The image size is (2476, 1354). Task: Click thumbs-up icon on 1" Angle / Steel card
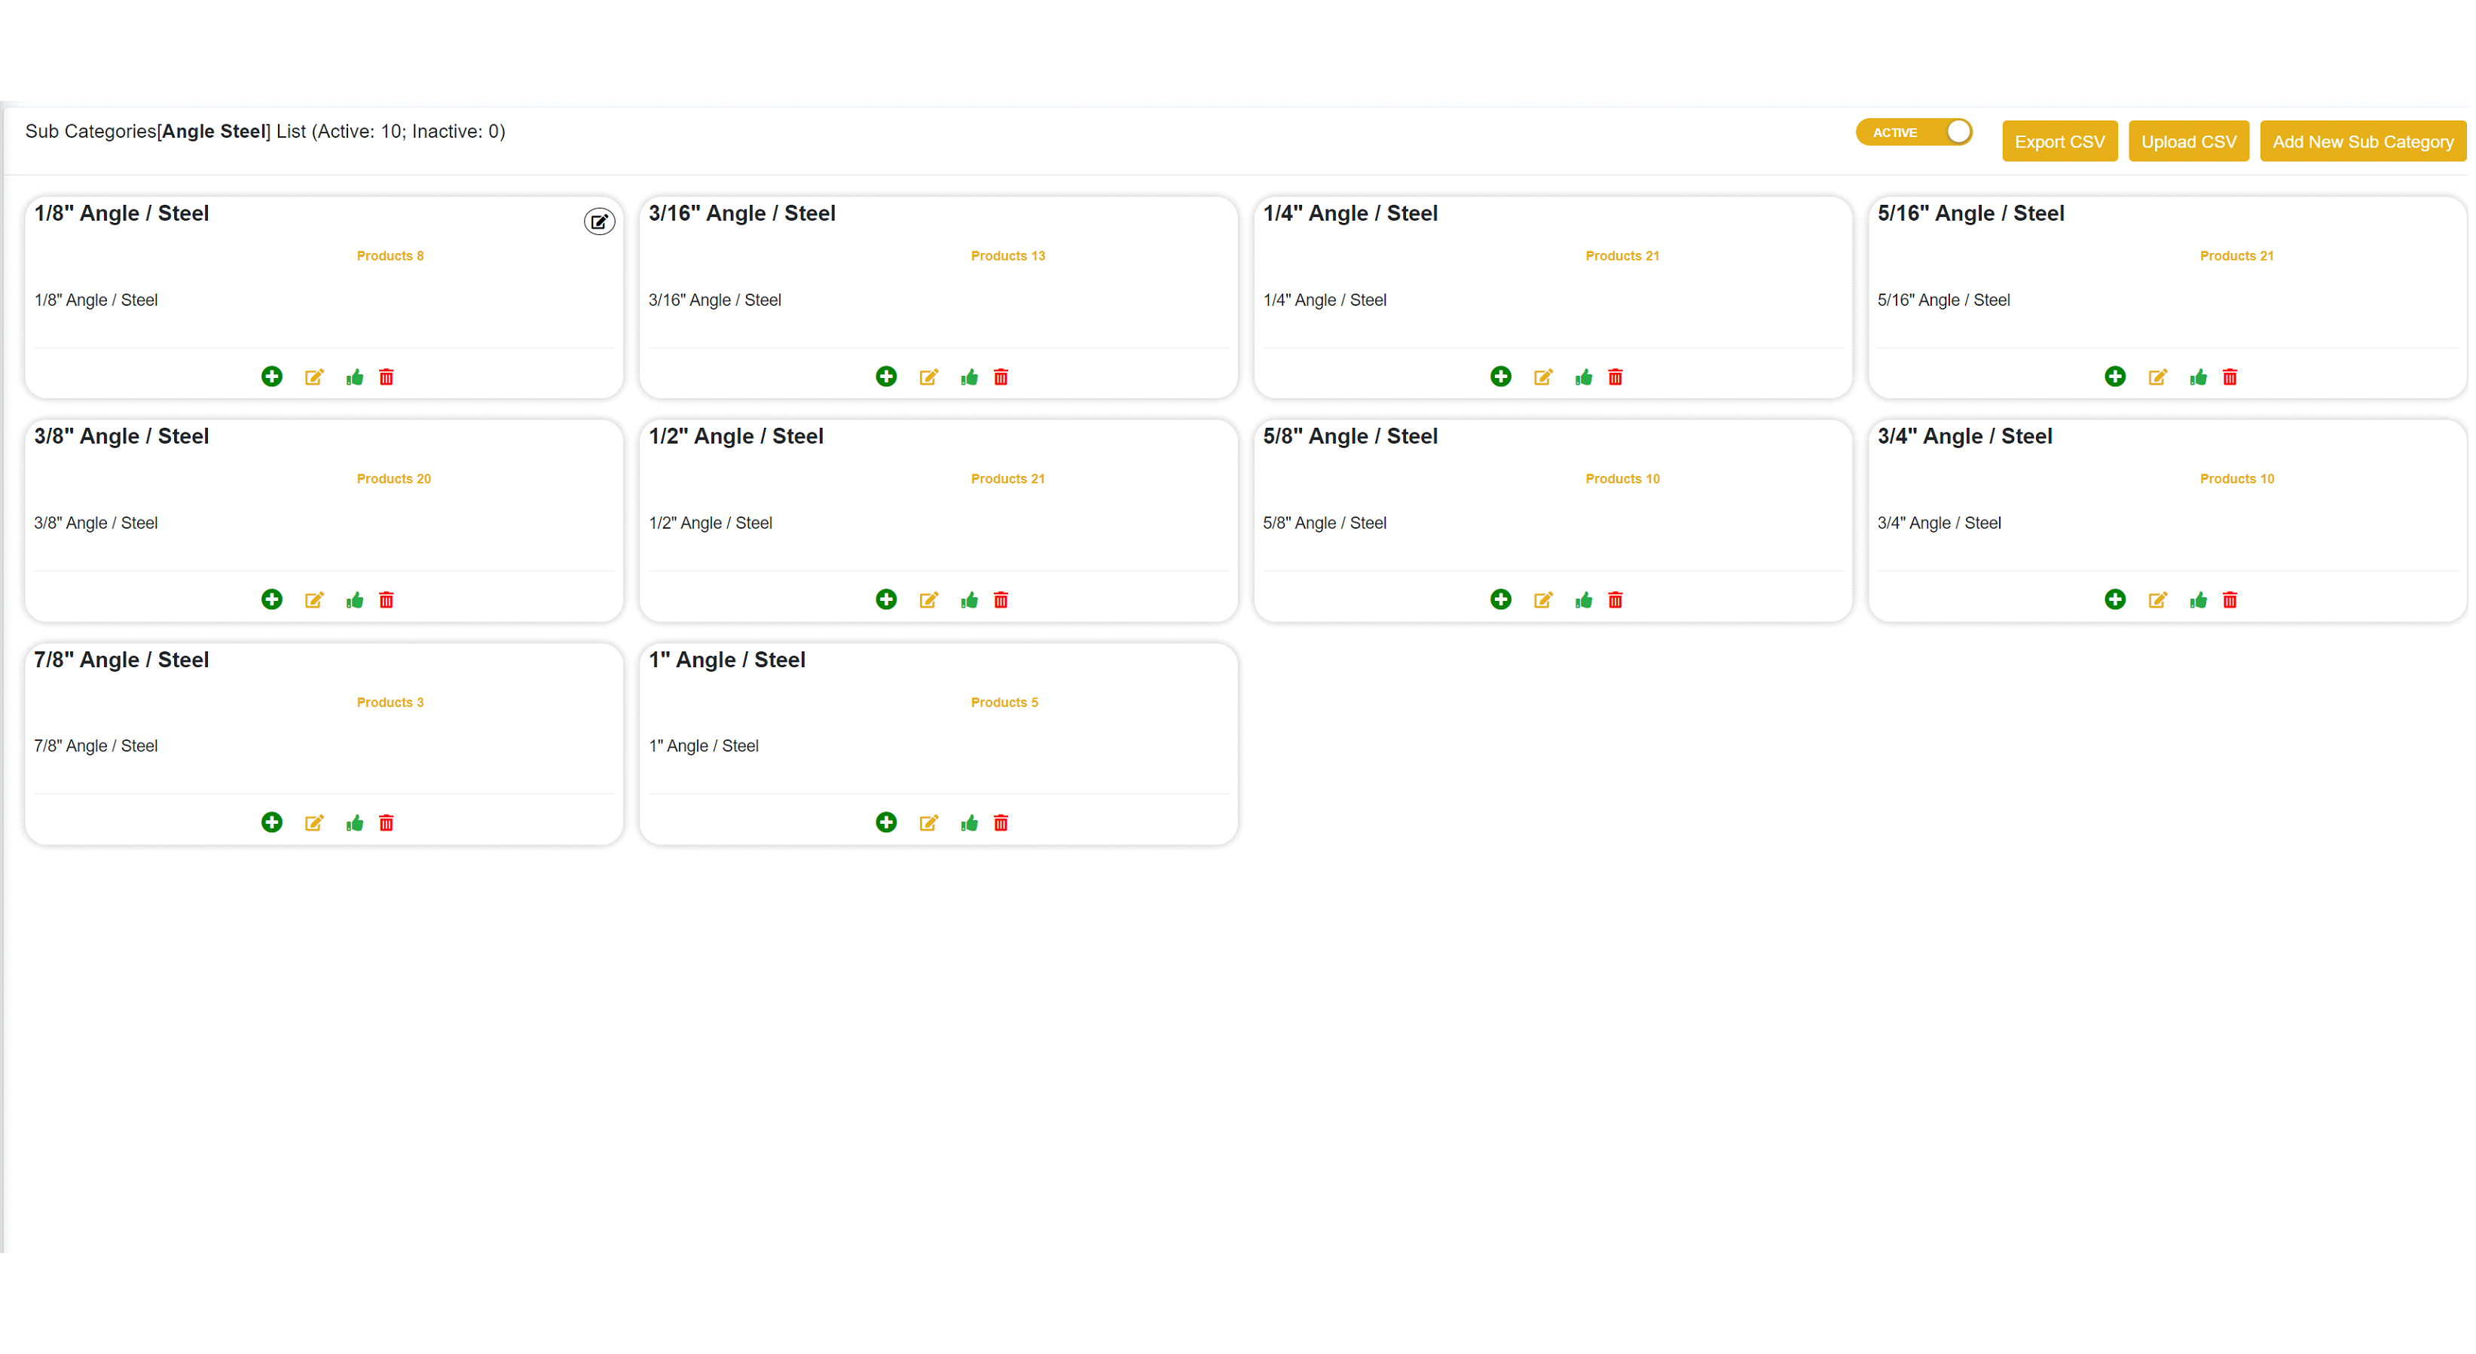point(969,823)
